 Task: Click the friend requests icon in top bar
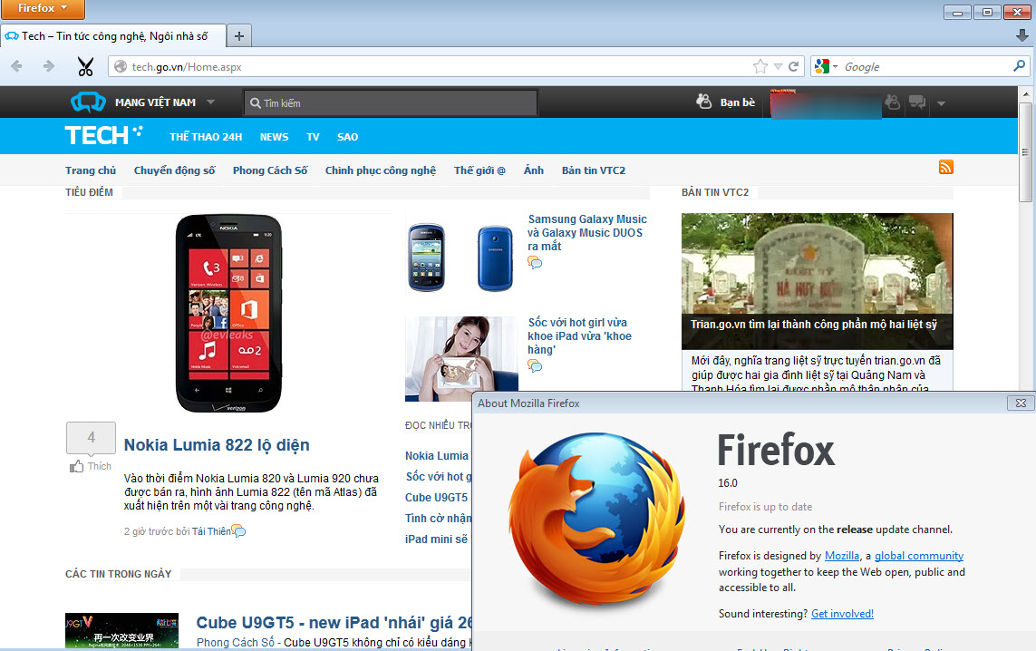[x=892, y=102]
